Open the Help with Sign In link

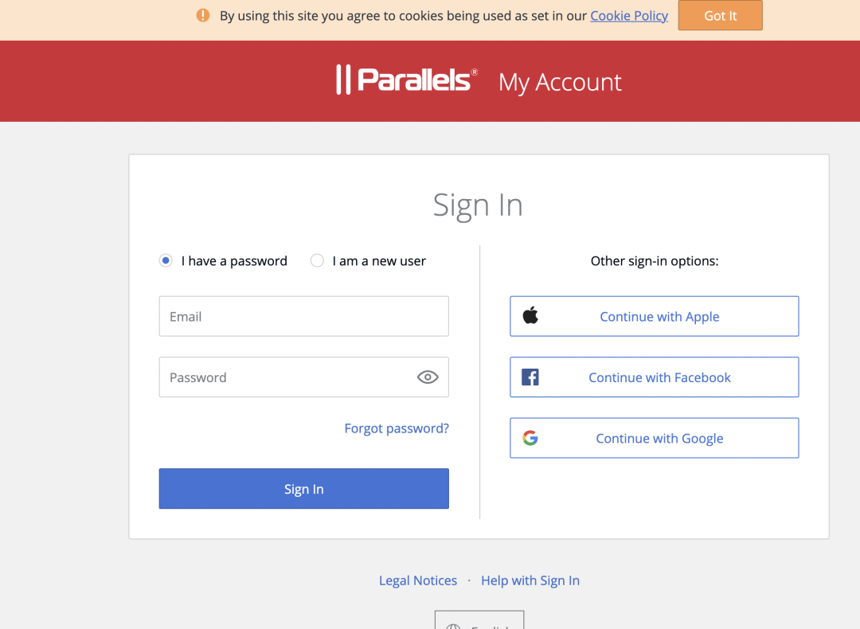coord(530,580)
